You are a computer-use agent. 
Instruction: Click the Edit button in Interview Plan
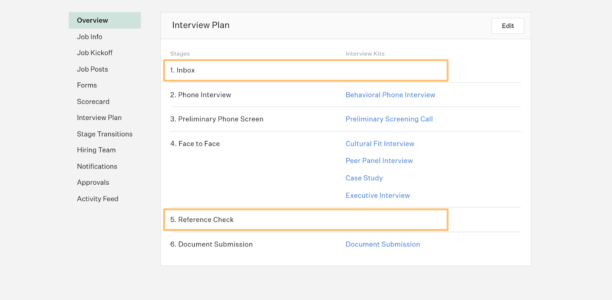508,26
